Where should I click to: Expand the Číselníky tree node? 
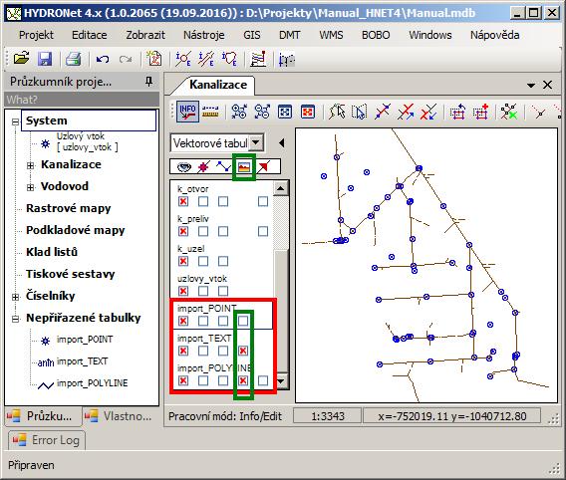(16, 297)
